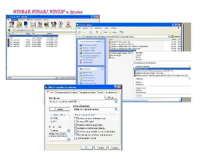Click the Explorer Up folder icon
Screen dimensions: 212x159
(97, 32)
